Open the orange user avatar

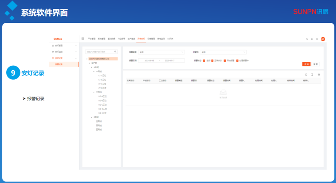coord(322,39)
